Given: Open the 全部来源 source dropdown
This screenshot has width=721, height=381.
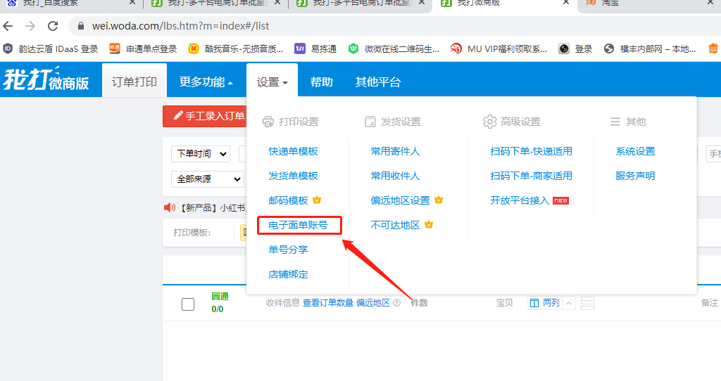Looking at the screenshot, I should 208,179.
